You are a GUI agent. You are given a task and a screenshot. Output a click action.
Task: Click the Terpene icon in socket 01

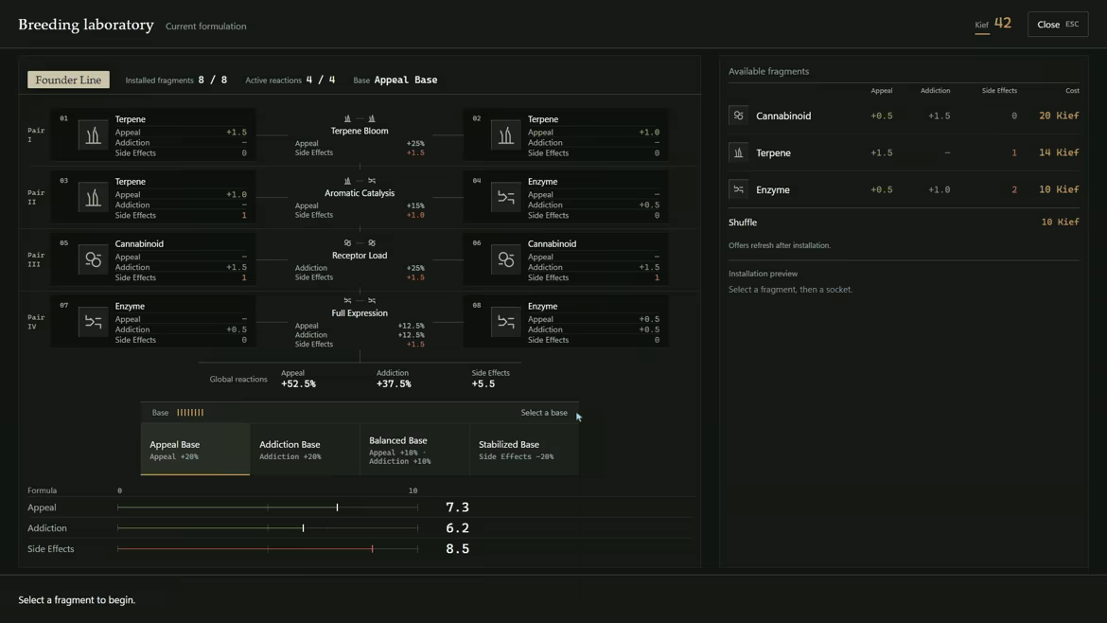click(x=93, y=134)
